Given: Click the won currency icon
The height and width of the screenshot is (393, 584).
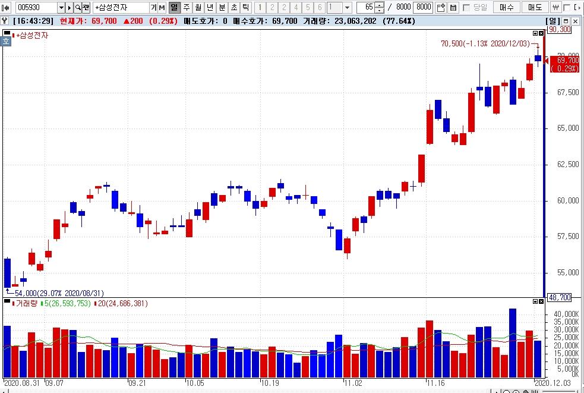Looking at the screenshot, I should click(555, 7).
